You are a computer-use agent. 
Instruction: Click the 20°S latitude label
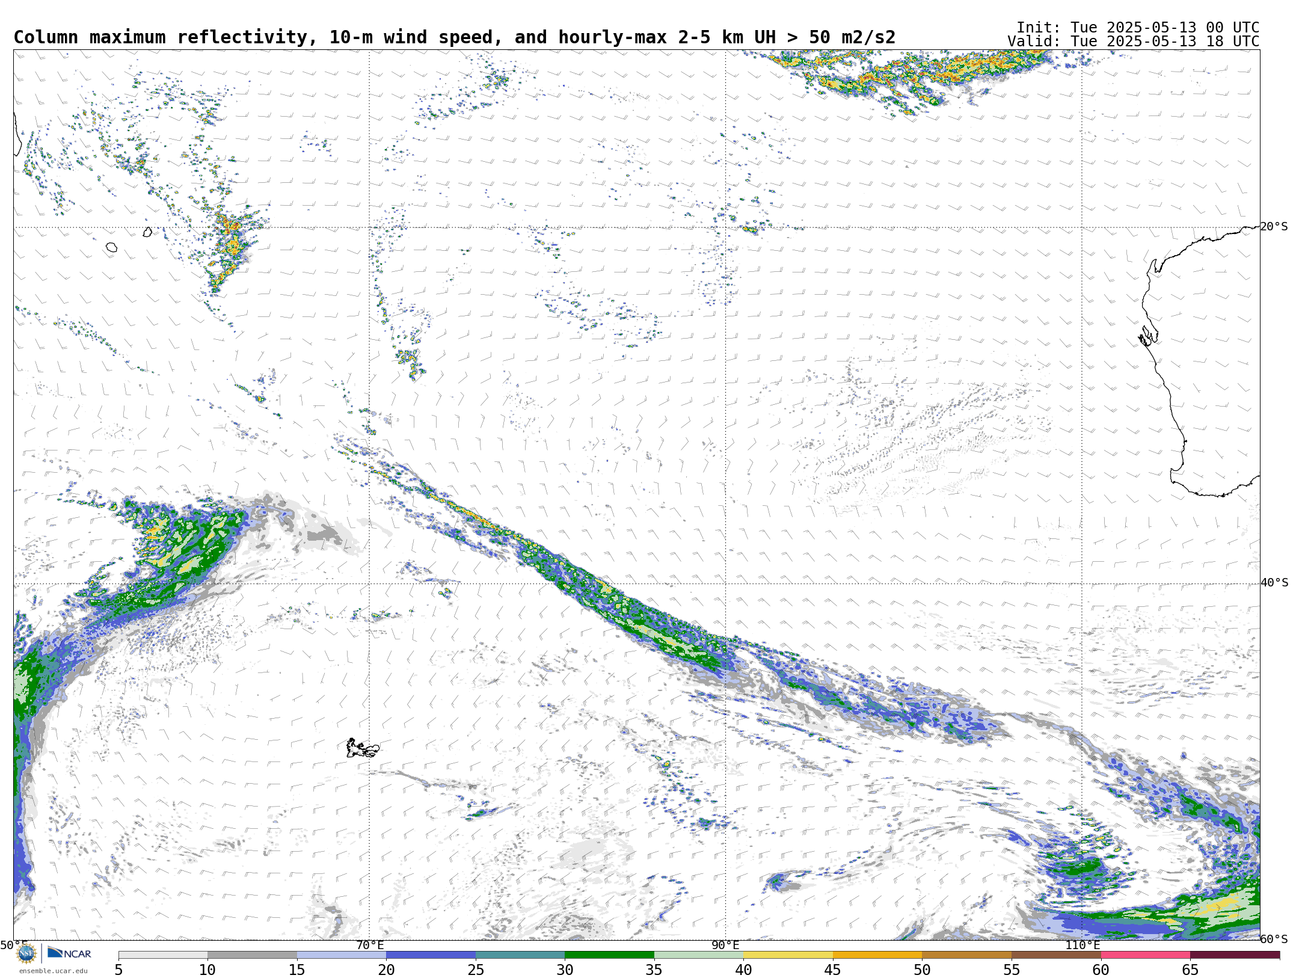(x=1274, y=227)
